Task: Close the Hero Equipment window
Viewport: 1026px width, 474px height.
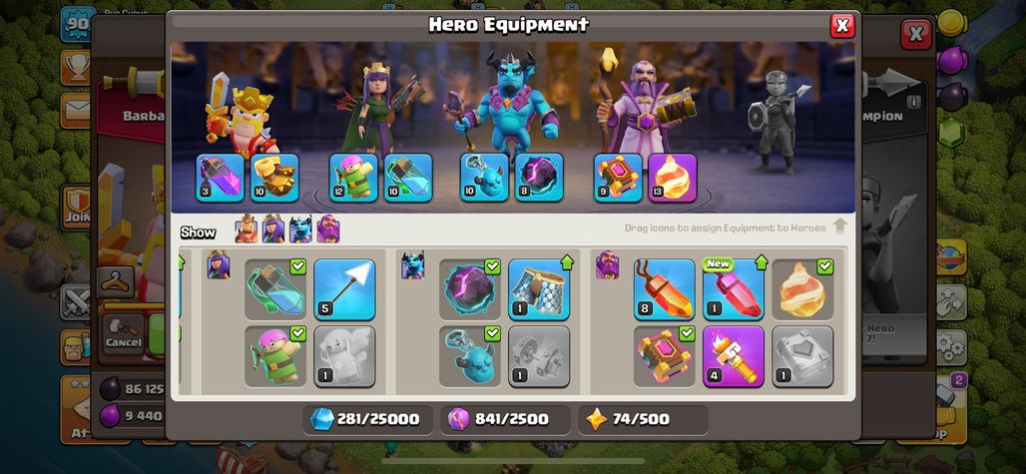Action: (x=842, y=26)
